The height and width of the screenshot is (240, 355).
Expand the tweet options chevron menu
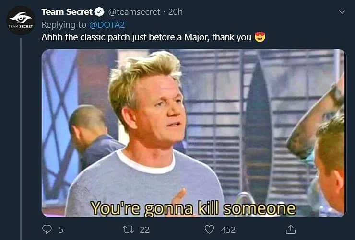click(342, 12)
